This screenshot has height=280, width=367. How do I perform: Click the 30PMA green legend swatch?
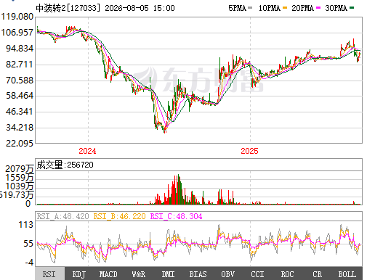click(352, 8)
